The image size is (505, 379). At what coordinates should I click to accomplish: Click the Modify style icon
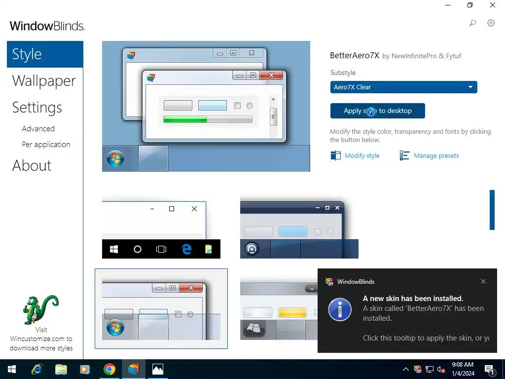335,155
